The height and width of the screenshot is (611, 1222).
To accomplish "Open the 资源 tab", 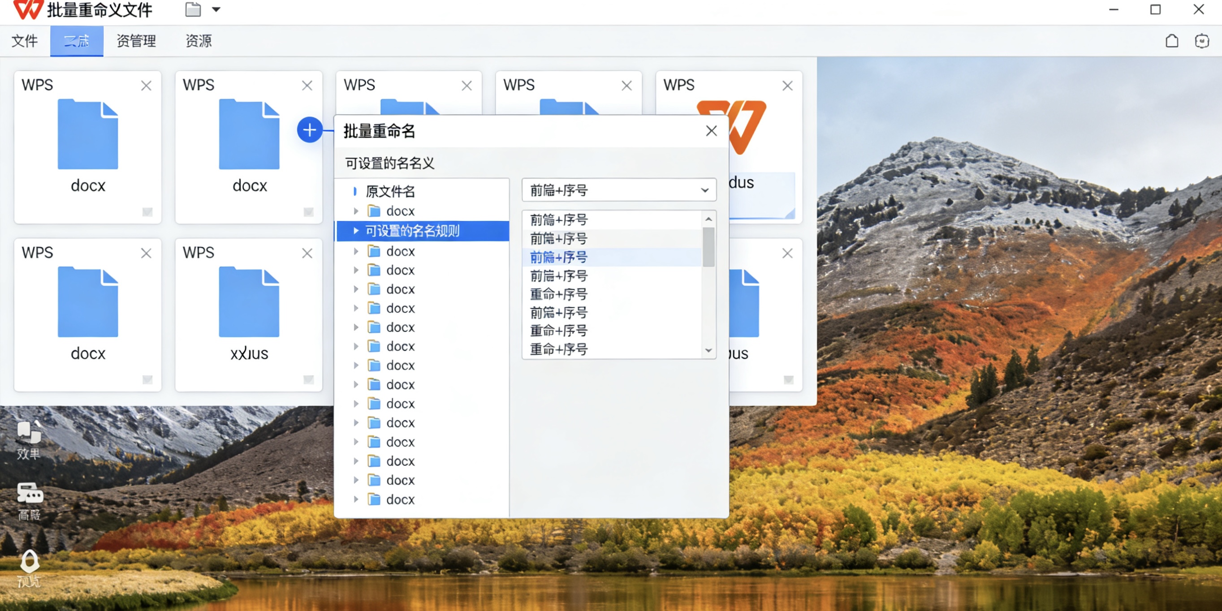I will [199, 41].
